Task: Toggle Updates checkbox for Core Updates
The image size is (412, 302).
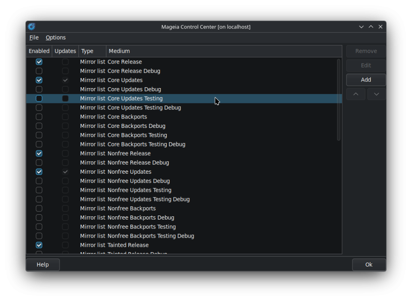Action: [65, 80]
